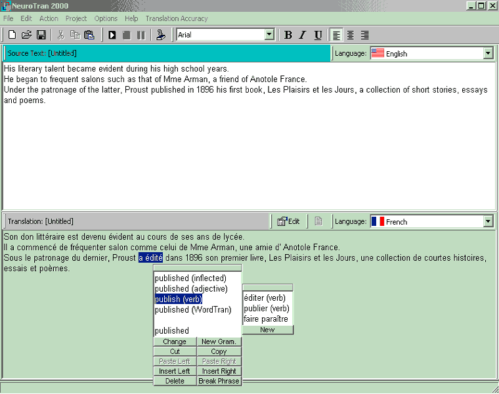Open the Edit menu
499x394 pixels.
pos(26,18)
